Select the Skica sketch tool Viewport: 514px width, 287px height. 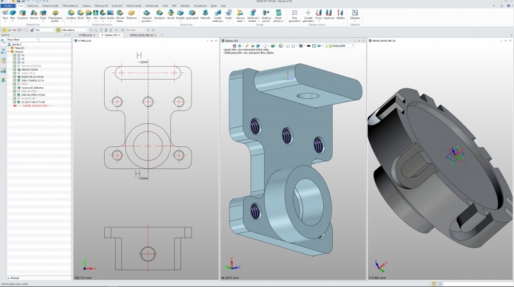4,14
